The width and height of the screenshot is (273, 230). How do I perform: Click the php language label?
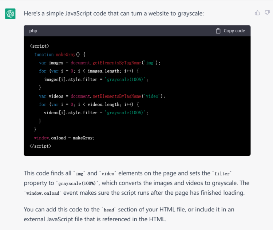pyautogui.click(x=33, y=31)
